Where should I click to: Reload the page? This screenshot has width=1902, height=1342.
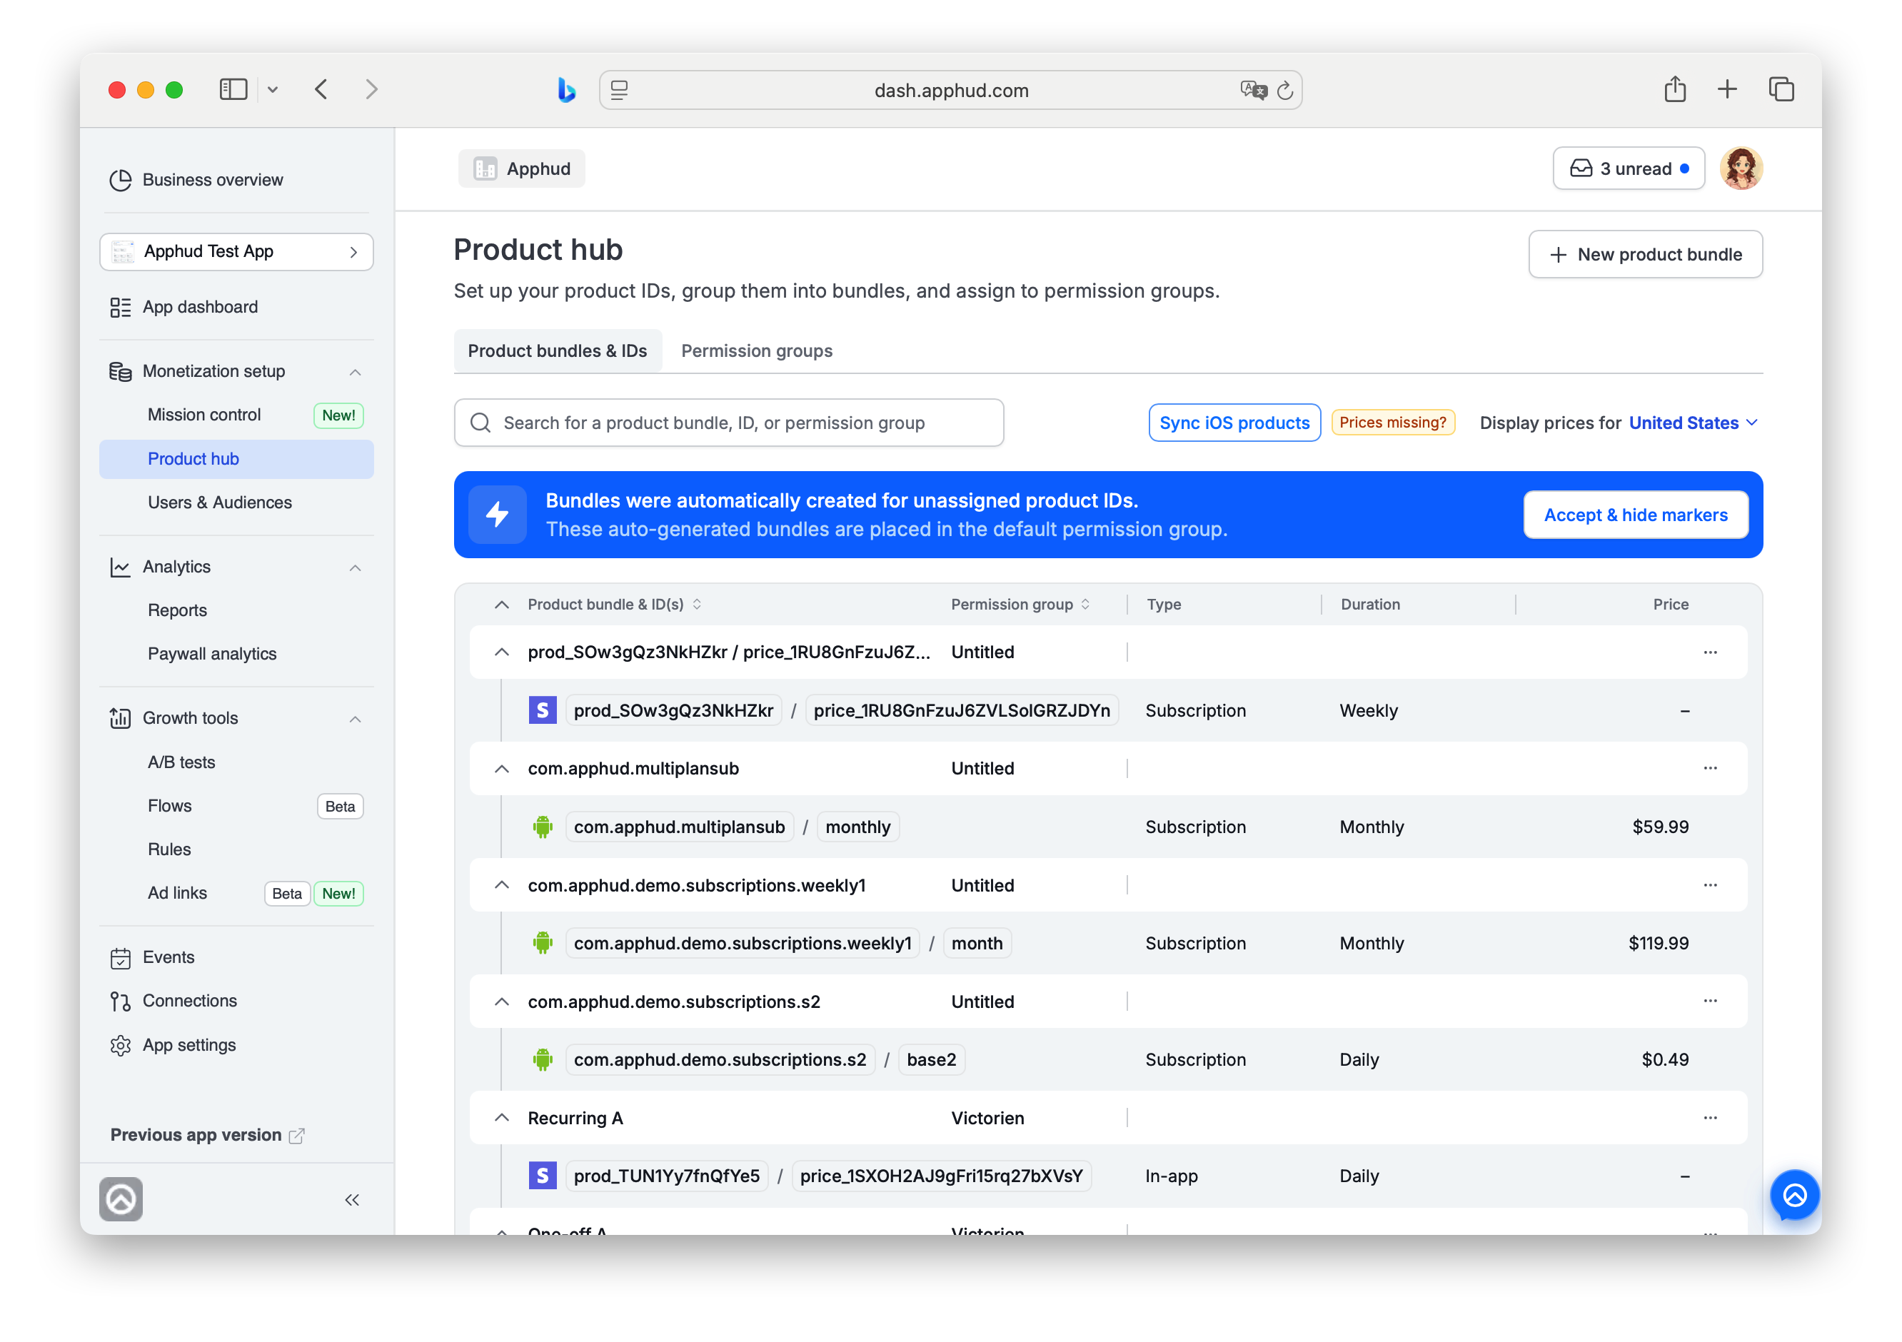click(1285, 90)
